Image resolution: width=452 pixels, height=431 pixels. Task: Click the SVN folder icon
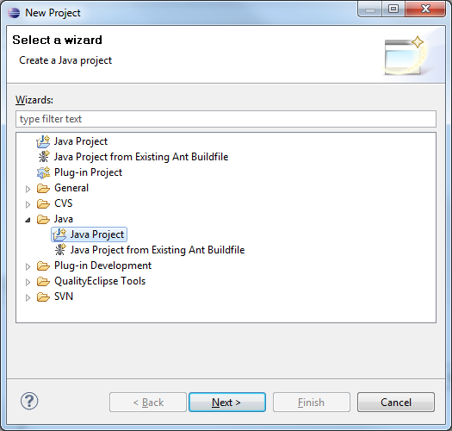pyautogui.click(x=43, y=297)
